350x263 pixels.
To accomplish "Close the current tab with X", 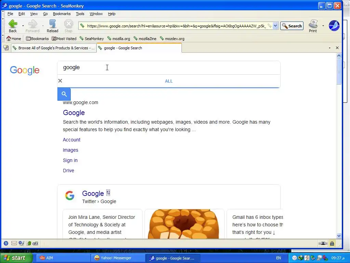I will click(x=337, y=48).
